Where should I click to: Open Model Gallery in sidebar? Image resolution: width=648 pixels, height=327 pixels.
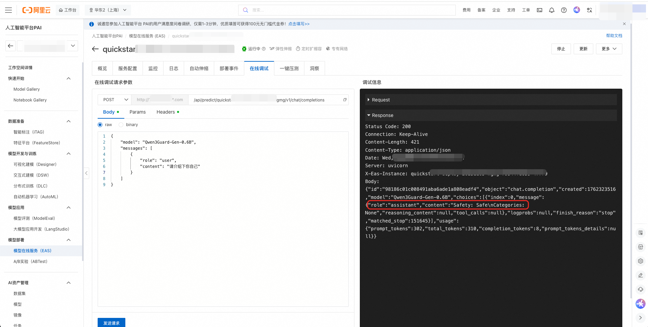click(27, 89)
